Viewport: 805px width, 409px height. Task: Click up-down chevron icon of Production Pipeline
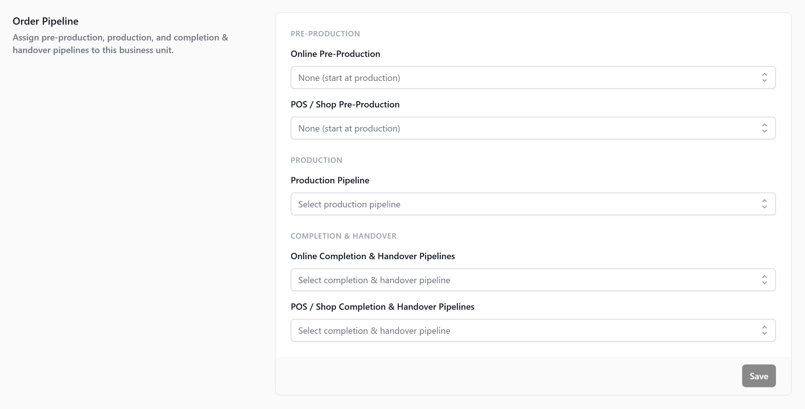pyautogui.click(x=764, y=204)
